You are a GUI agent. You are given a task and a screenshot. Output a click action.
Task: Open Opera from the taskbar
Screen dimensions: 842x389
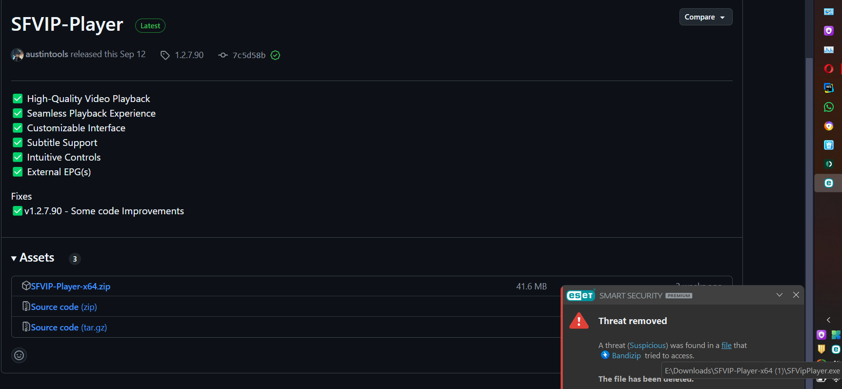[829, 69]
